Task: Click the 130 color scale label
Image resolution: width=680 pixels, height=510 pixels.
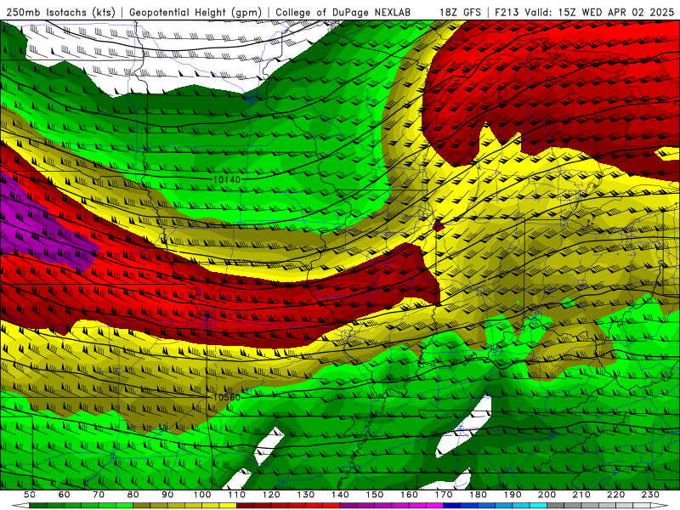Action: coord(306,495)
